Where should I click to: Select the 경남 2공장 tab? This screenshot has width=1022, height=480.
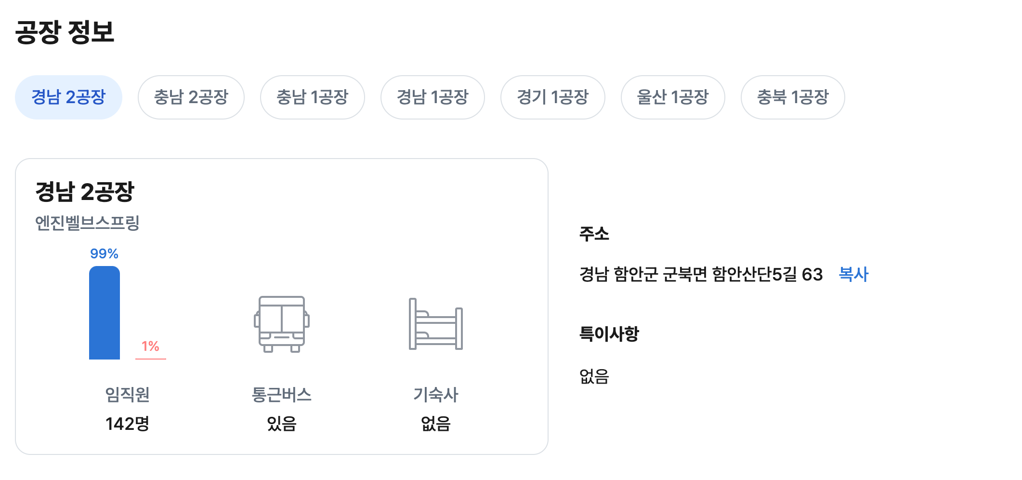68,97
